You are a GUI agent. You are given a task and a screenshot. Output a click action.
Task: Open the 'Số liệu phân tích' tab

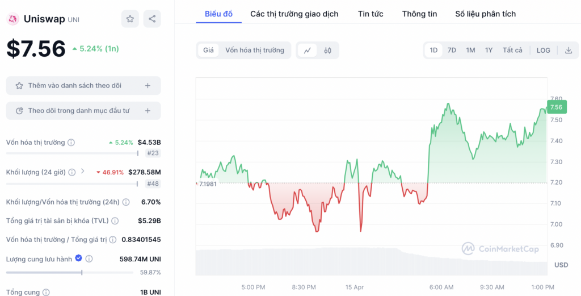pos(486,14)
